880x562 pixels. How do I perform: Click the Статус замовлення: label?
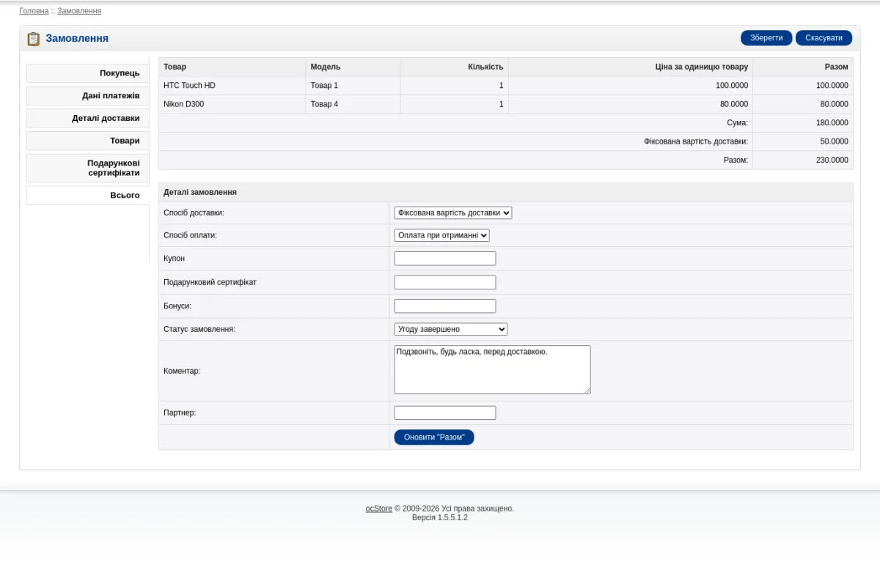199,330
